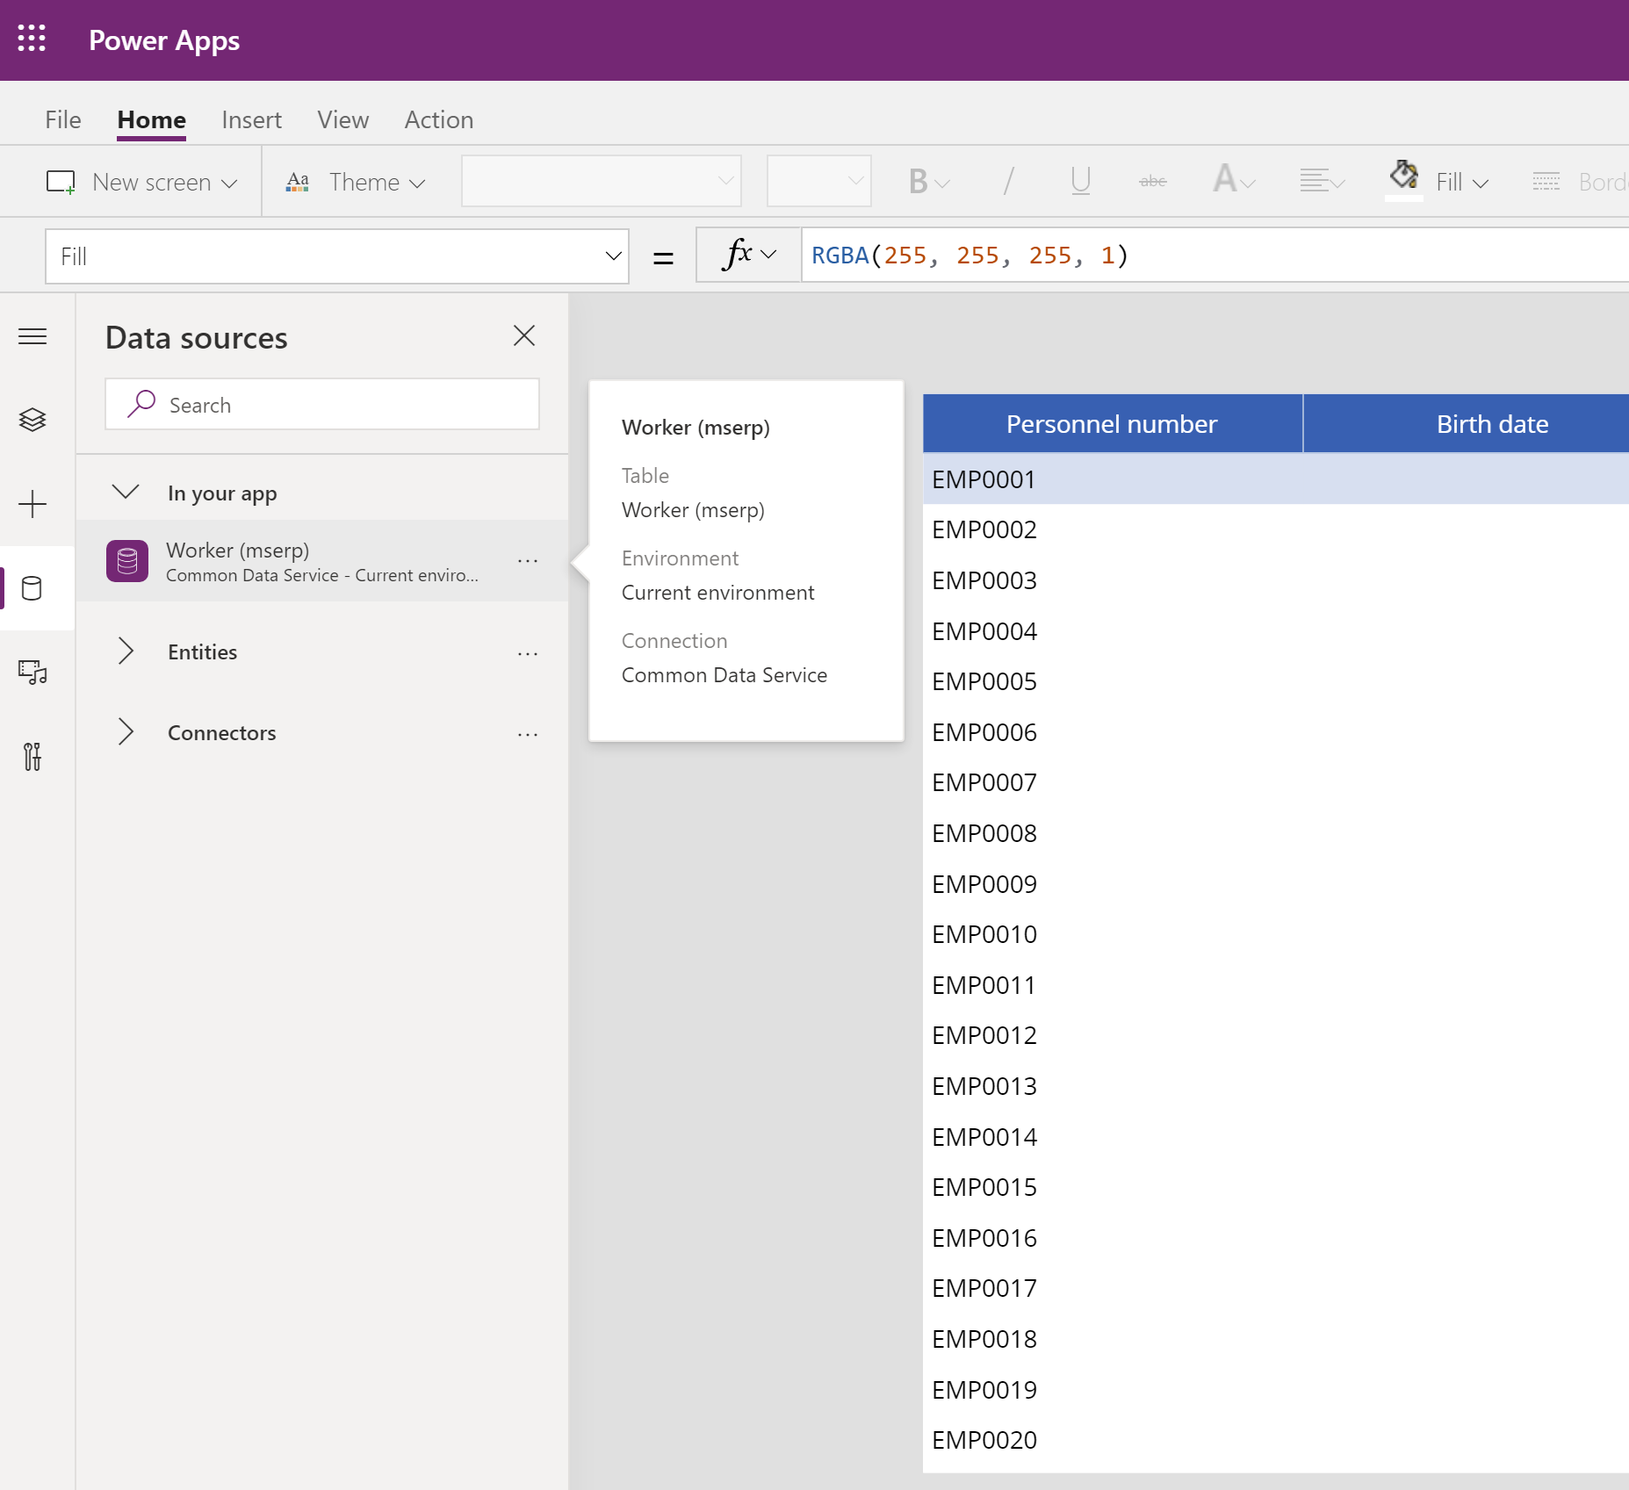The image size is (1629, 1490).
Task: Open the Advanced tools icon
Action: pyautogui.click(x=32, y=756)
